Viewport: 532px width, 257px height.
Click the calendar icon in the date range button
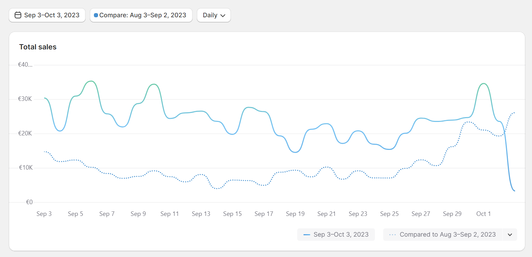tap(18, 15)
